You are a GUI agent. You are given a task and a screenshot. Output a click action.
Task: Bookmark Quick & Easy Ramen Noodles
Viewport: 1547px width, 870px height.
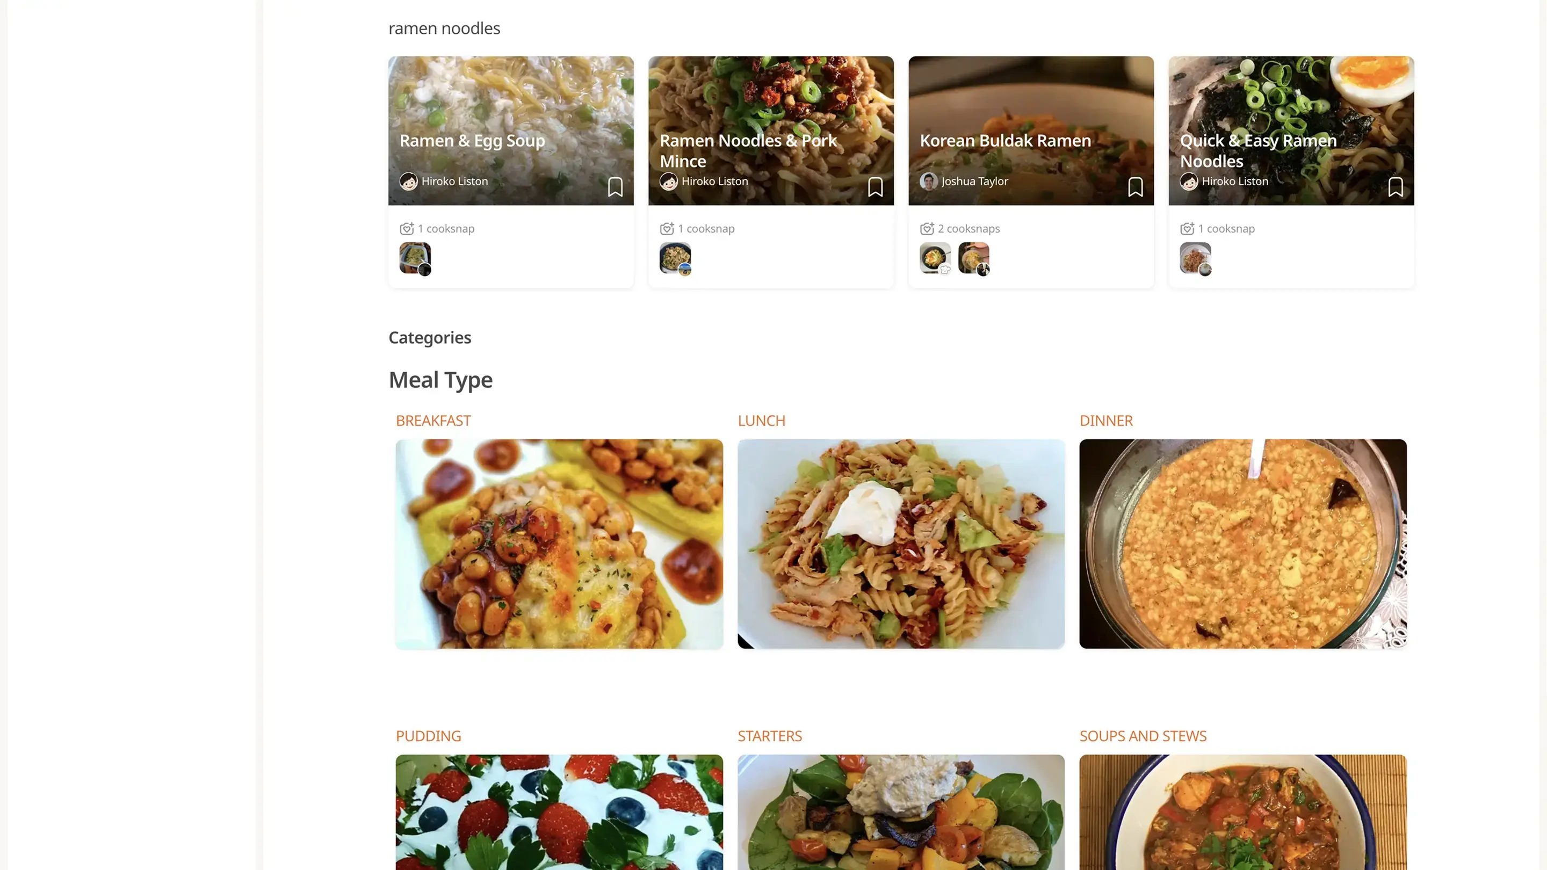pyautogui.click(x=1395, y=187)
